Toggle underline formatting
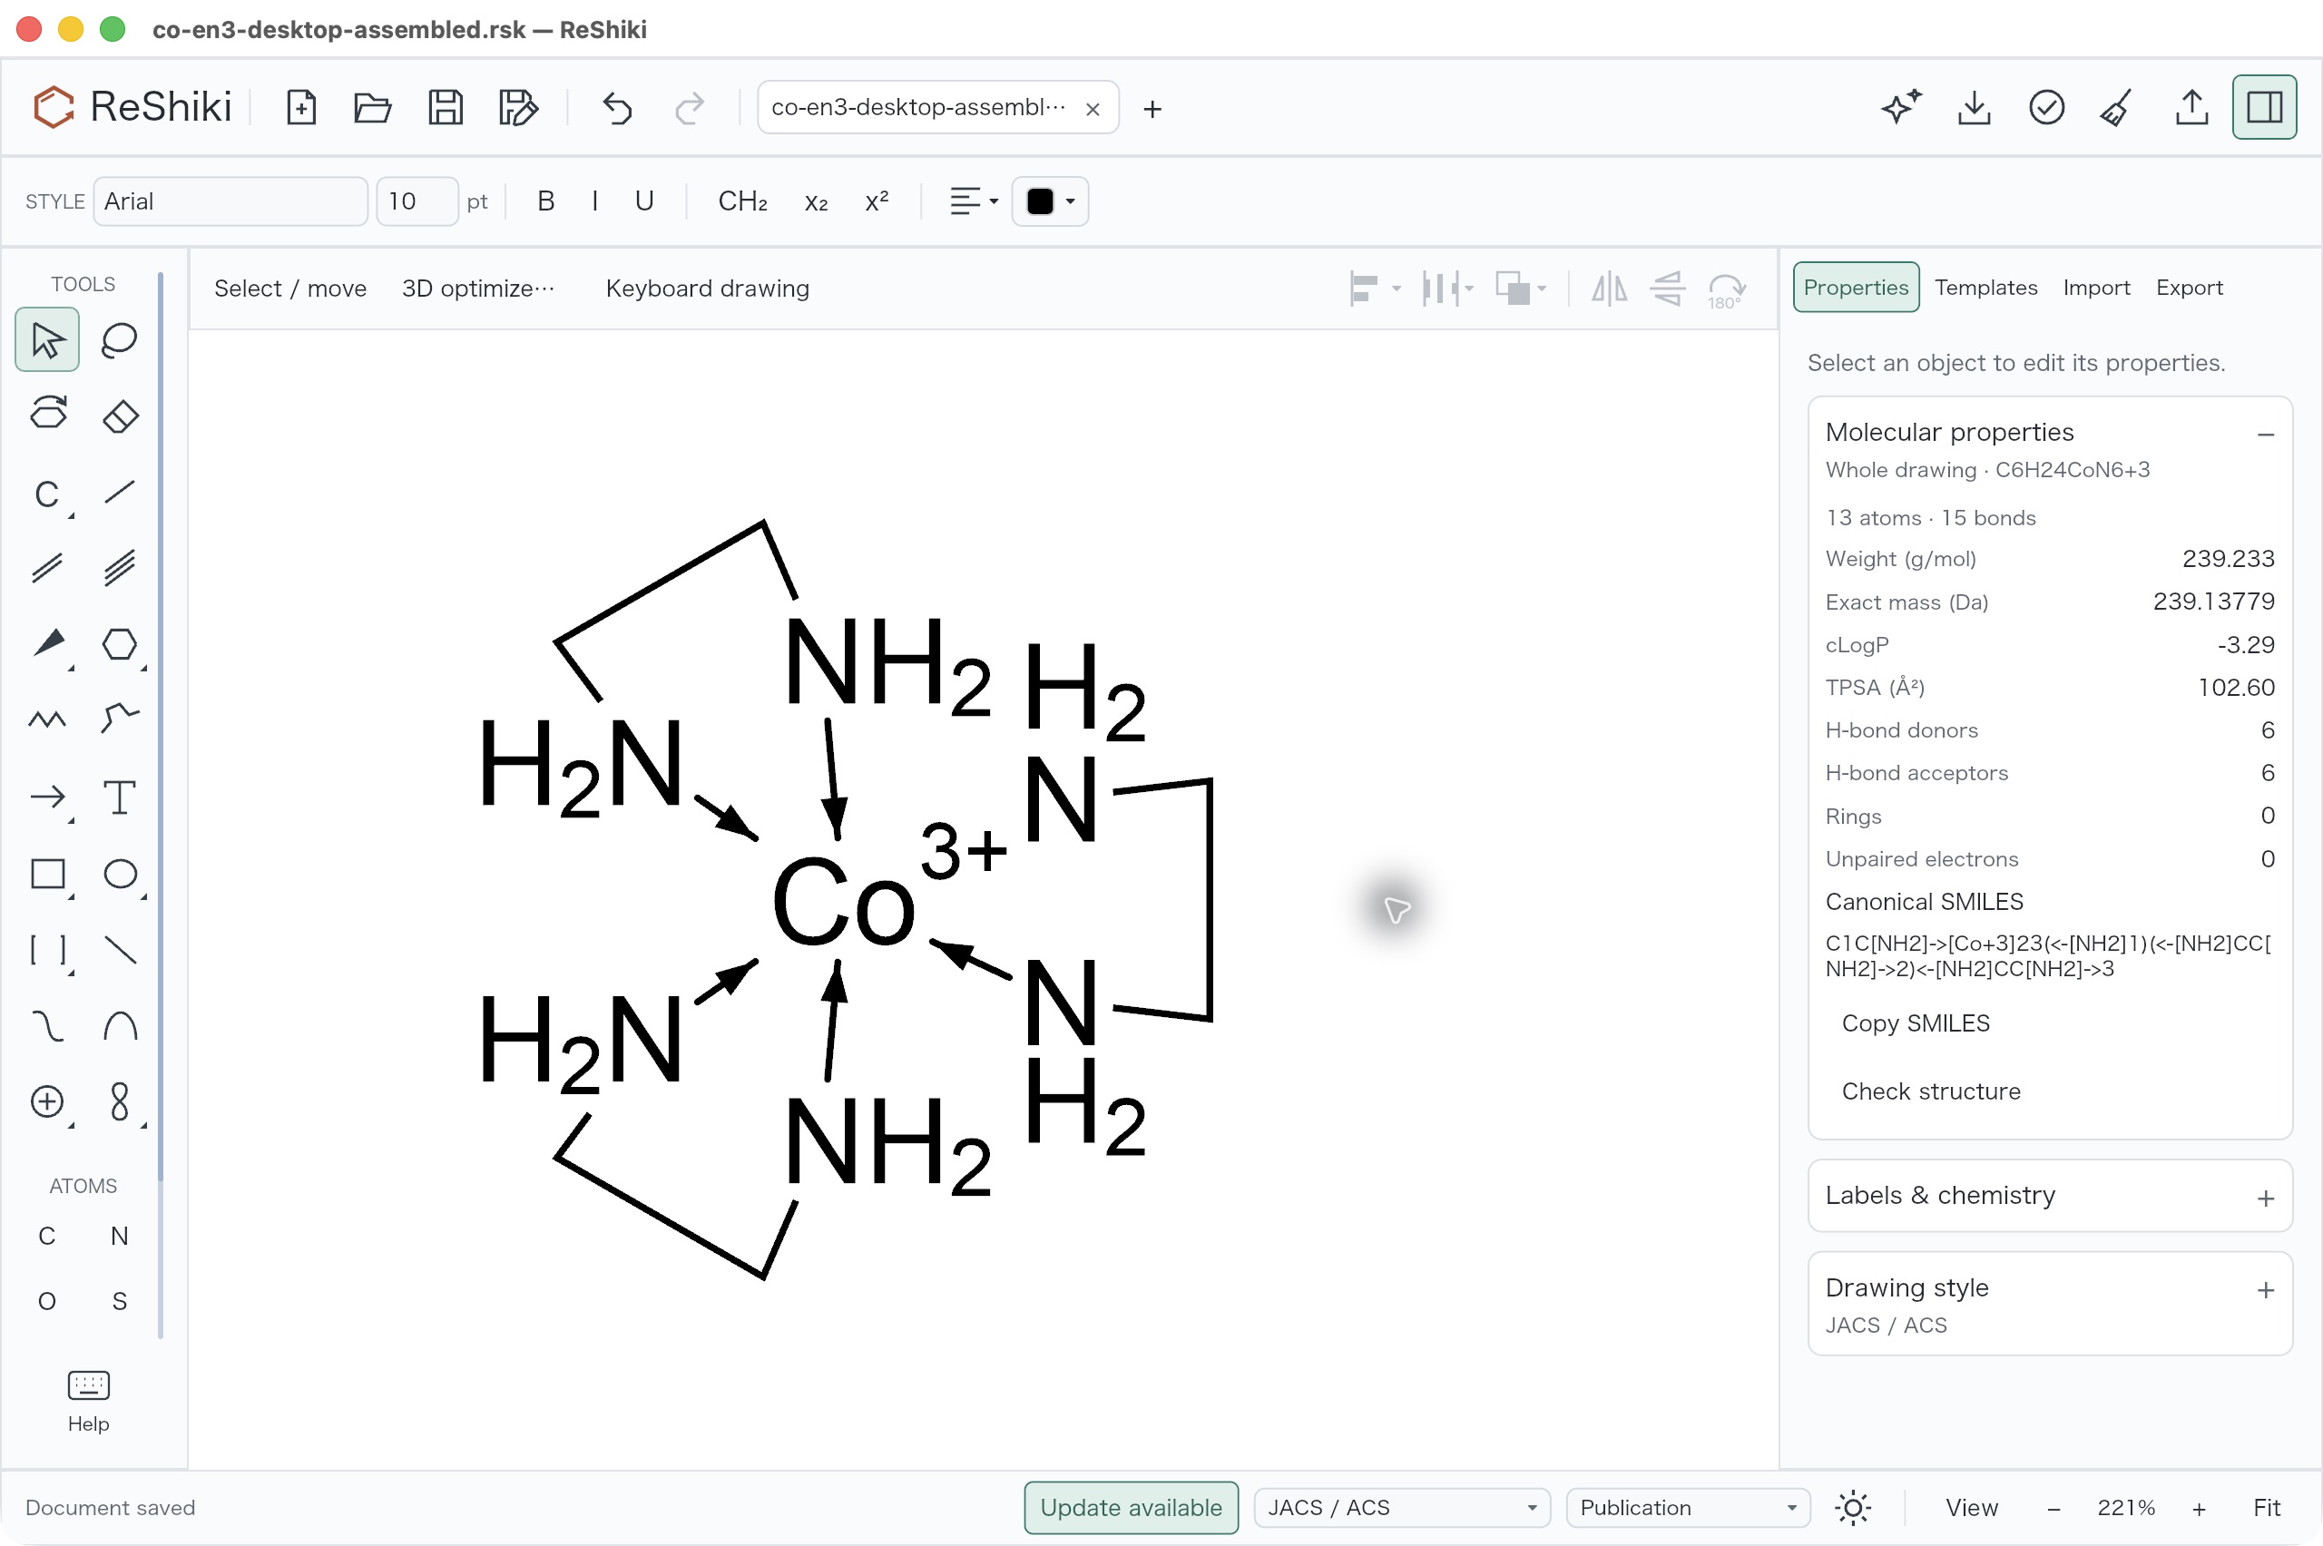Image resolution: width=2323 pixels, height=1546 pixels. tap(644, 201)
